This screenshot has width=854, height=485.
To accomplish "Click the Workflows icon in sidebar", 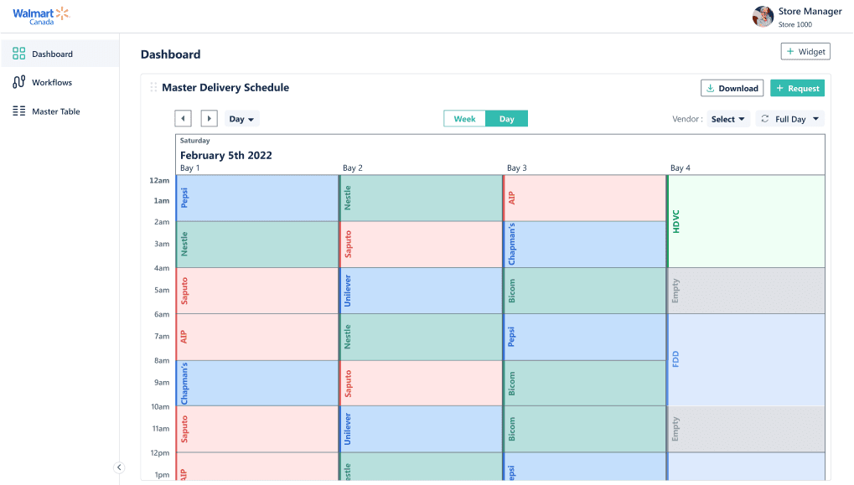I will tap(19, 82).
